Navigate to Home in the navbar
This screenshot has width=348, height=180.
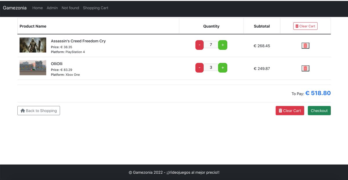(38, 8)
